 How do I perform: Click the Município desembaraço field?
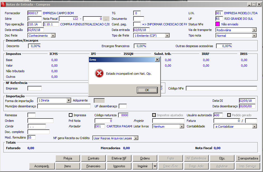tap(64, 106)
